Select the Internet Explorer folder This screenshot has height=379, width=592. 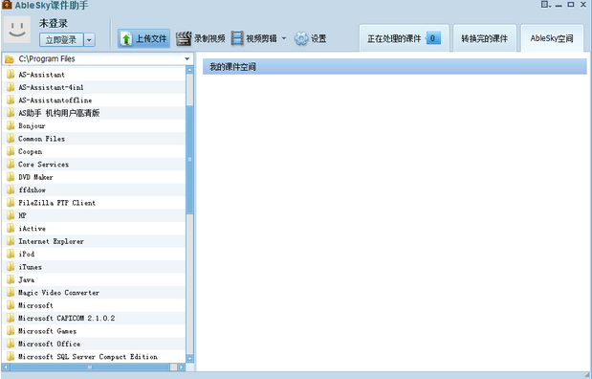(x=94, y=241)
